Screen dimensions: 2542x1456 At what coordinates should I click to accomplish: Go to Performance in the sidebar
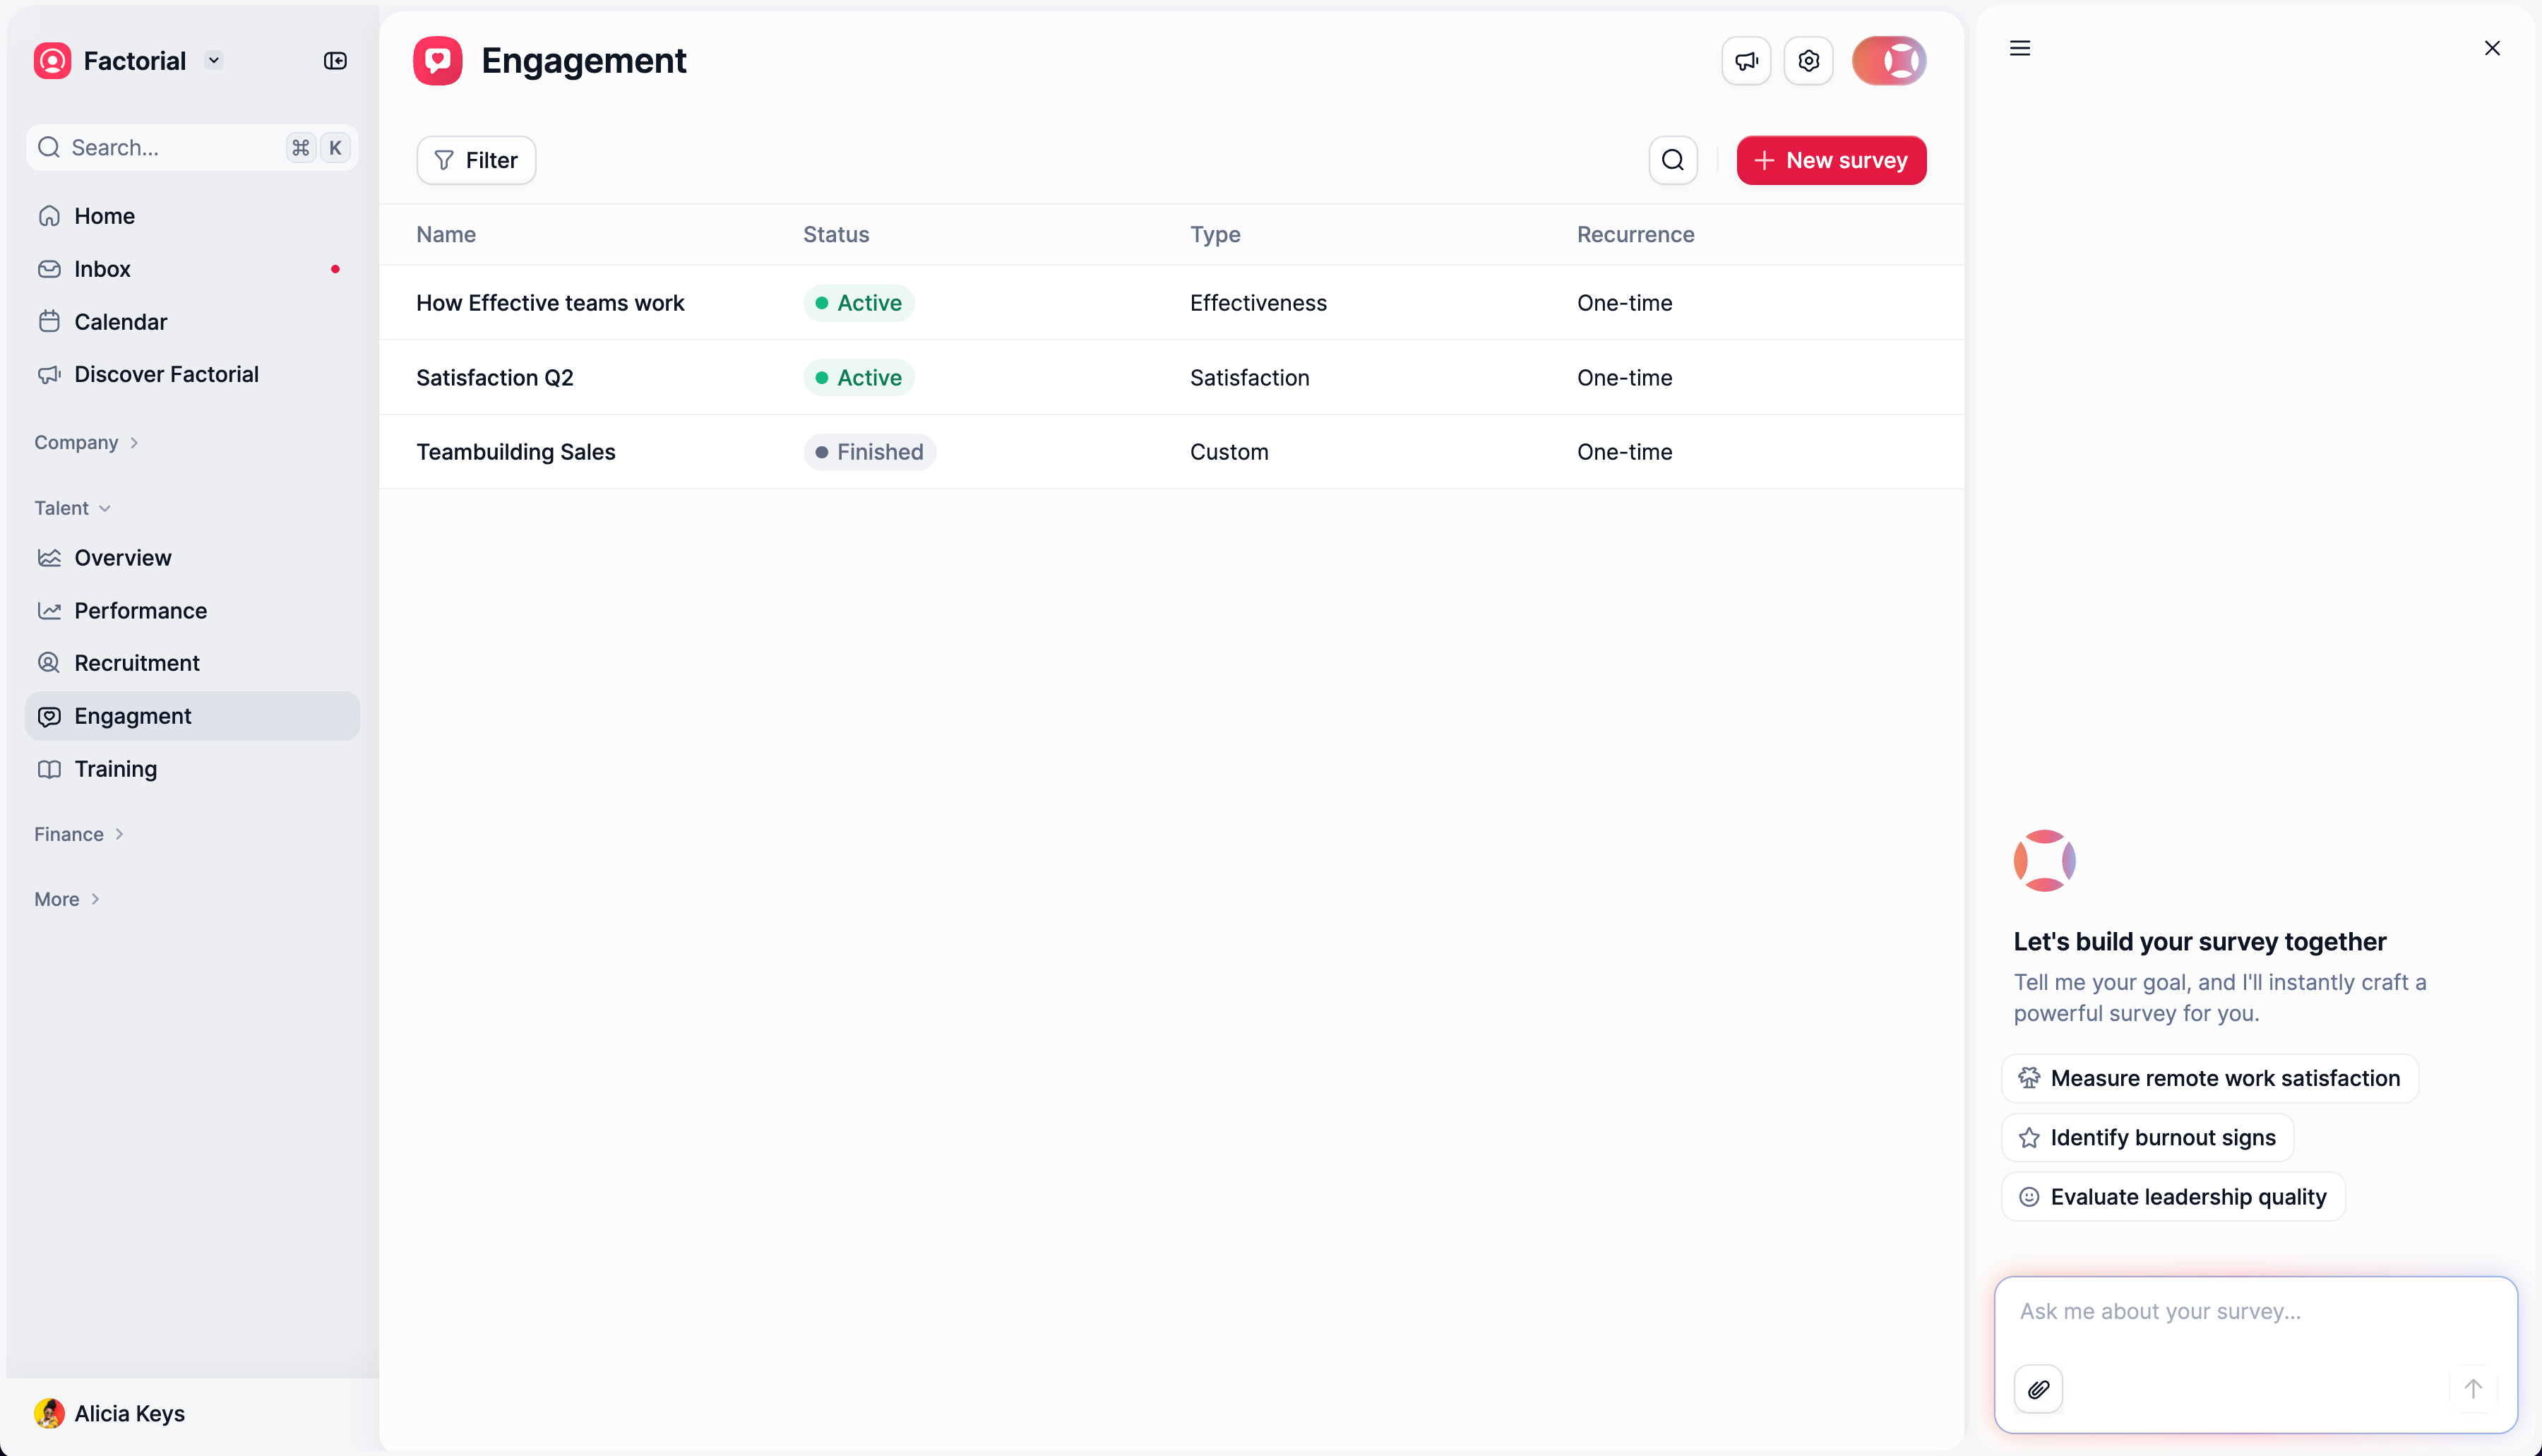140,610
